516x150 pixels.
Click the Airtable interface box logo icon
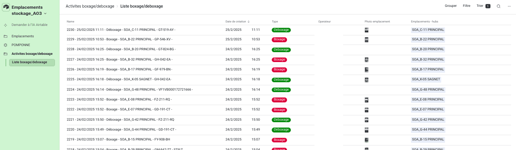pos(6,7)
